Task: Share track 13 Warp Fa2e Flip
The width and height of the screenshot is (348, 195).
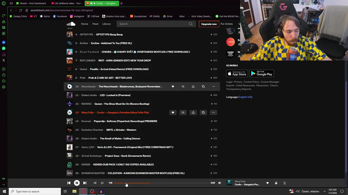Action: (x=193, y=113)
